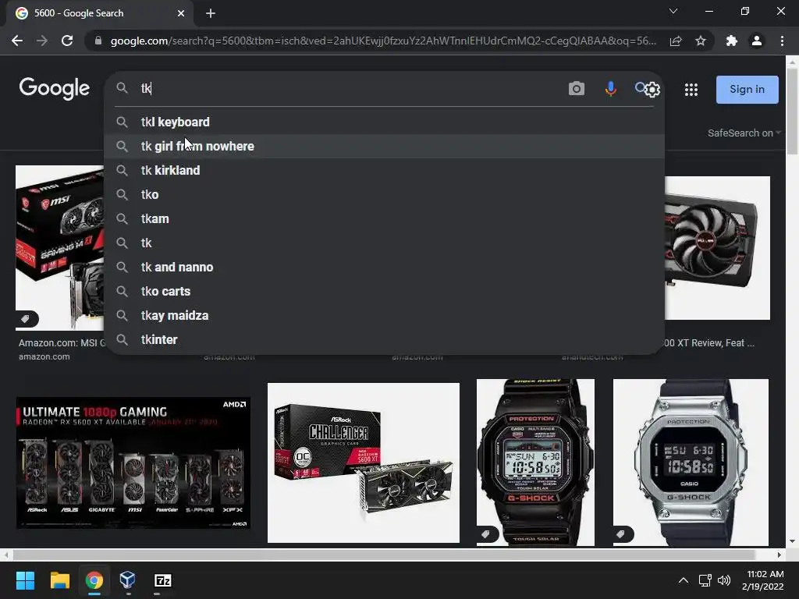Image resolution: width=799 pixels, height=599 pixels.
Task: Click search icon beside tkinter suggestion
Action: pos(122,340)
